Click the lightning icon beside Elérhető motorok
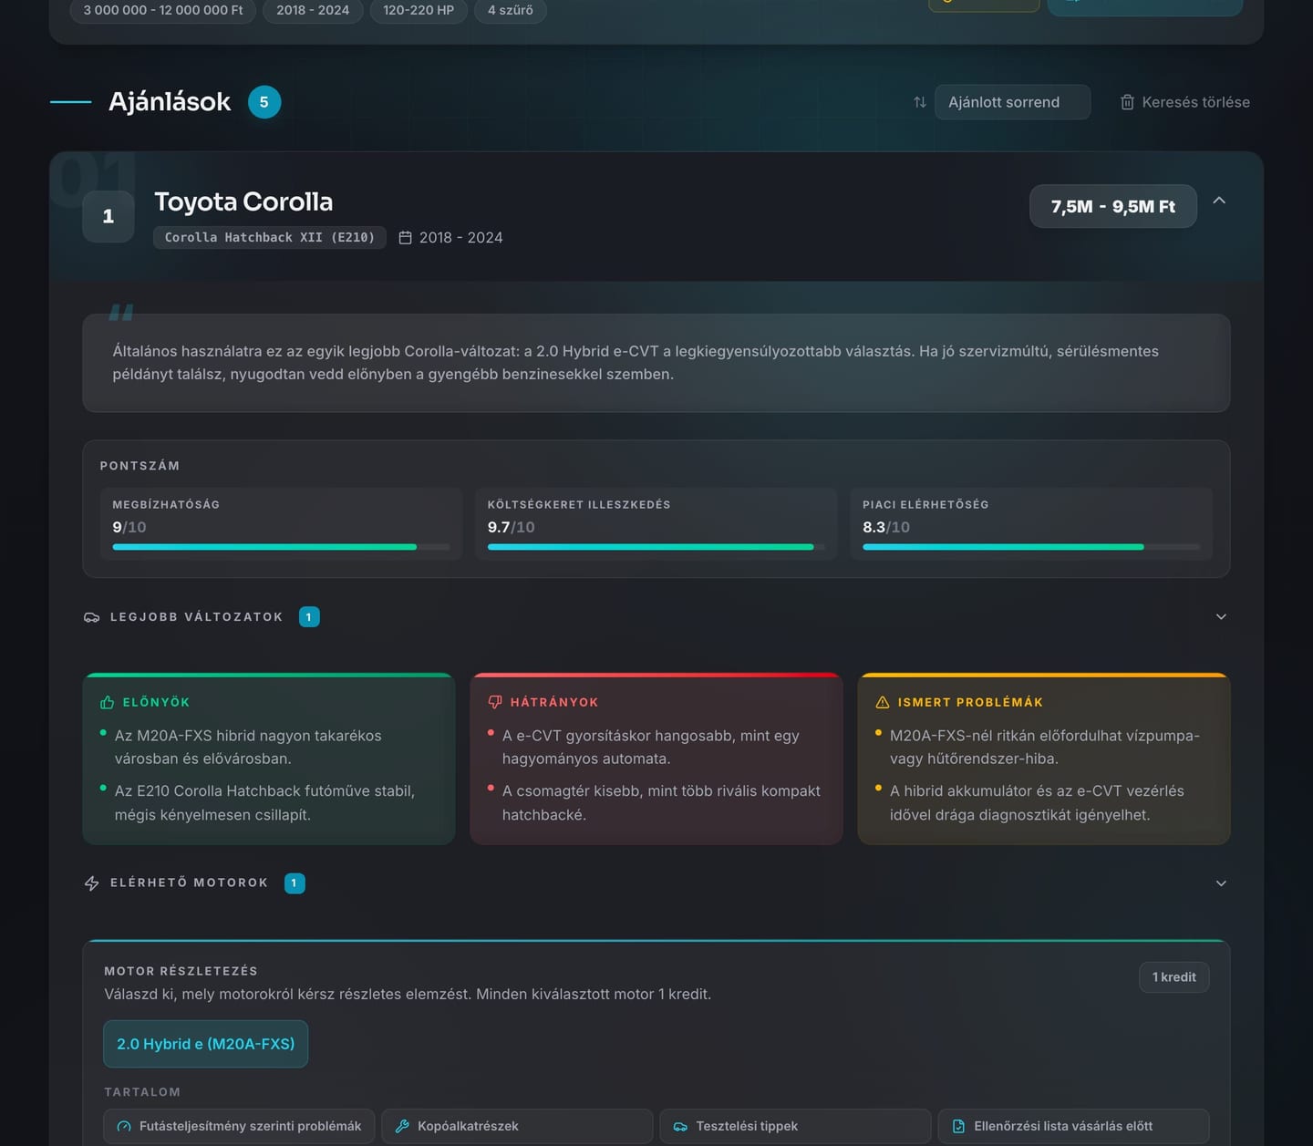Screen dimensions: 1313x1146 click(91, 883)
